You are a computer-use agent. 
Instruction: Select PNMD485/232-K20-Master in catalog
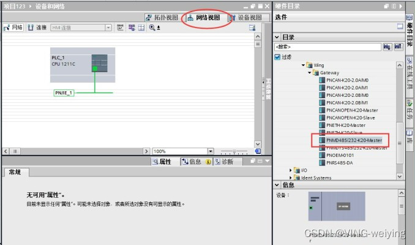pyautogui.click(x=354, y=140)
